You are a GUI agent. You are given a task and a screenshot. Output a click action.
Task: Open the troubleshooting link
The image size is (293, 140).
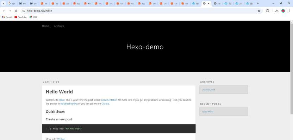[x=69, y=104]
